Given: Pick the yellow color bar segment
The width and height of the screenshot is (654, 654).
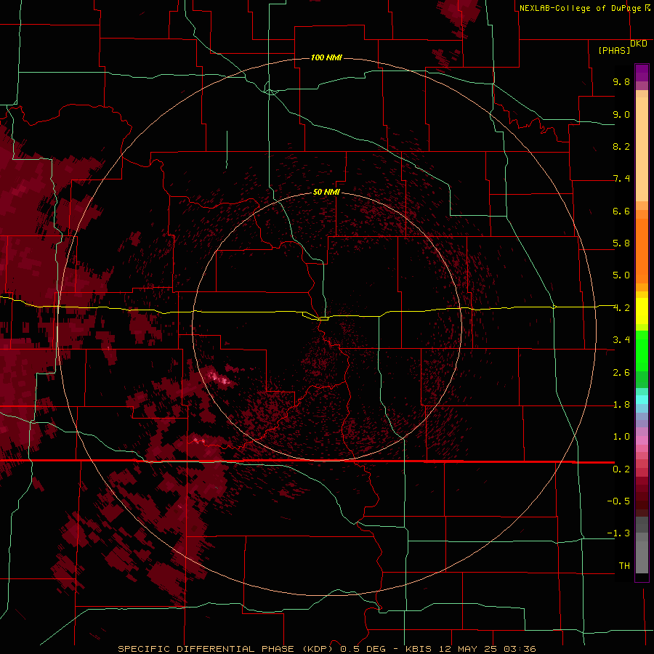Looking at the screenshot, I should (642, 311).
